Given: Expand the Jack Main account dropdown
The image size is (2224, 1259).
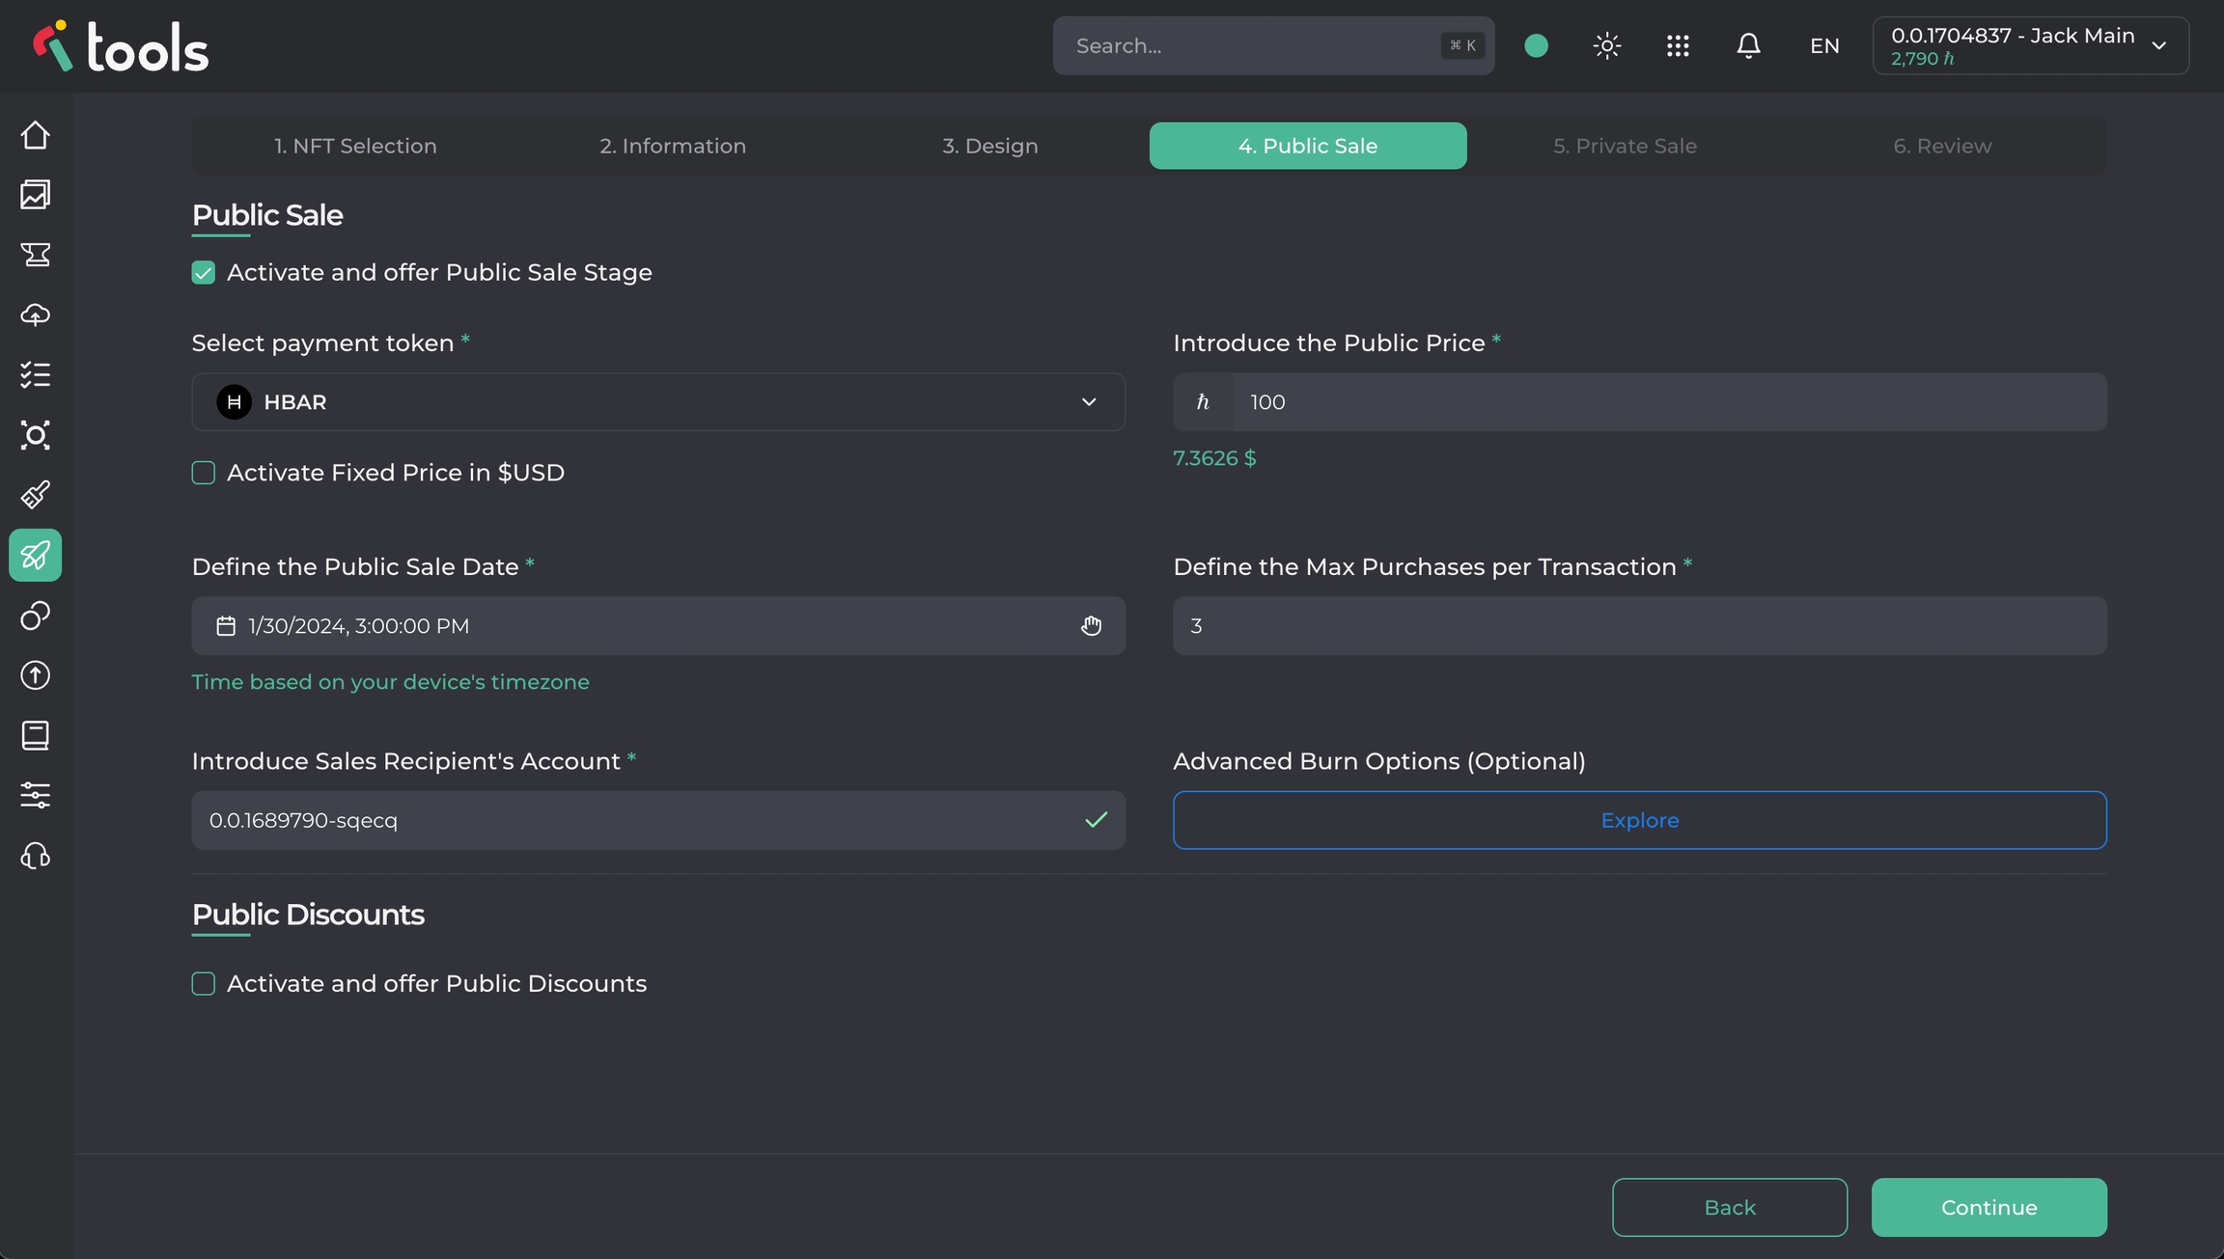Looking at the screenshot, I should click(x=2030, y=45).
